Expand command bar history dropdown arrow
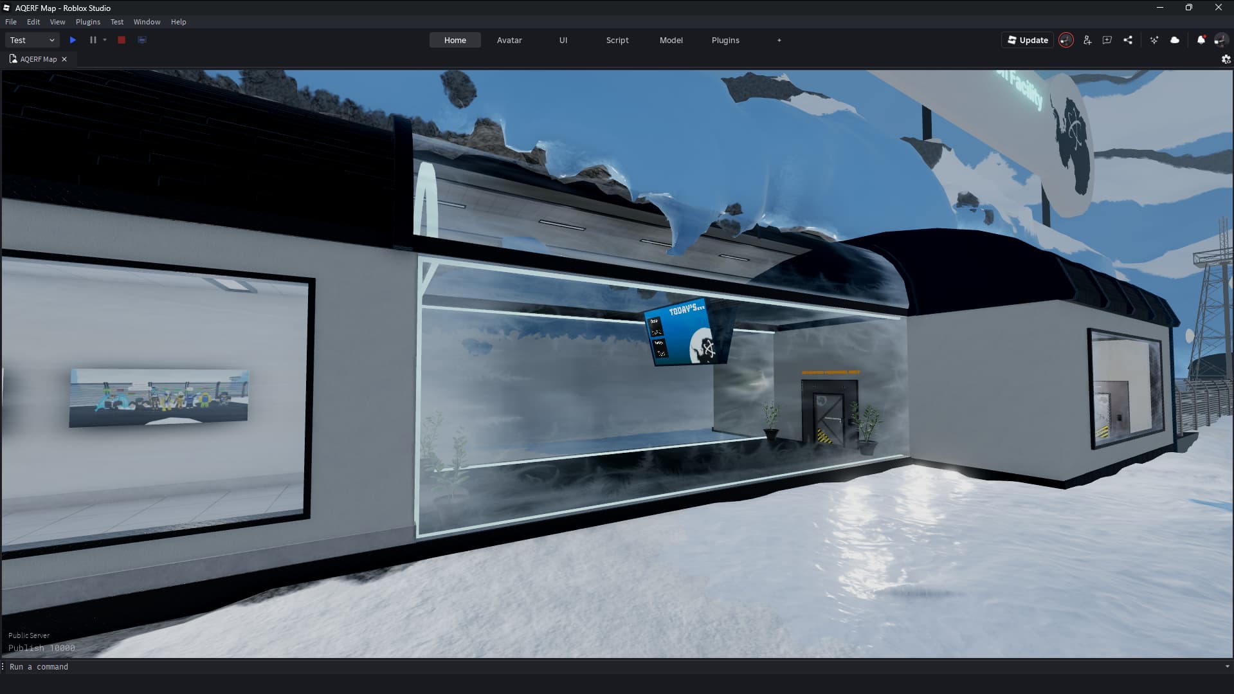Screen dimensions: 1234x694 [x=1227, y=667]
